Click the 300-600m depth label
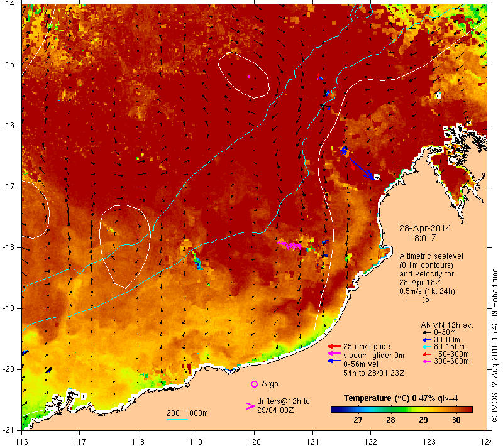The width and height of the screenshot is (503, 446). click(x=451, y=361)
